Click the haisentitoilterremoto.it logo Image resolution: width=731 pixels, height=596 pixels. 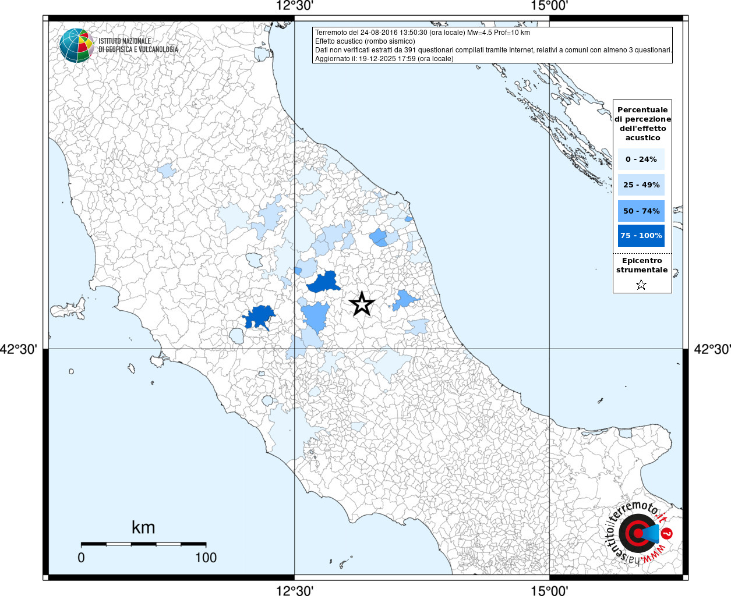[x=640, y=533]
